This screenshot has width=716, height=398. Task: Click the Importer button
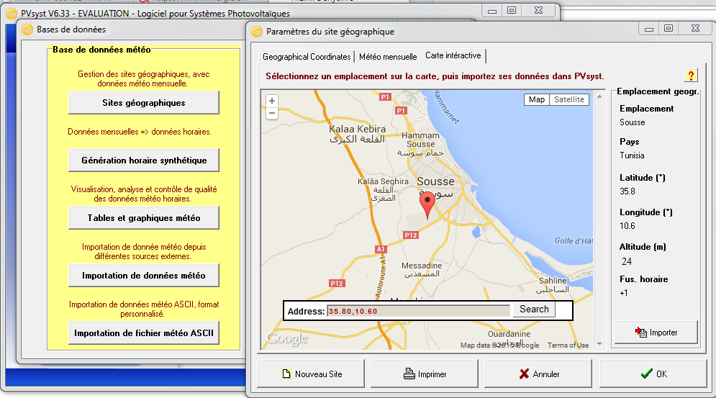(x=656, y=333)
